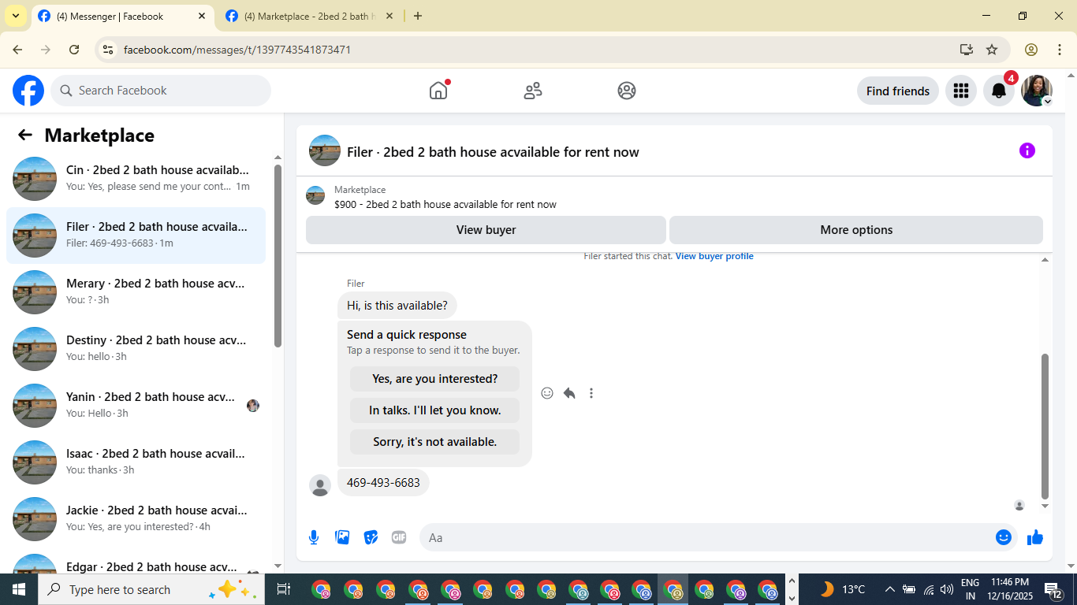
Task: Open conversation information purple icon
Action: 1027,150
